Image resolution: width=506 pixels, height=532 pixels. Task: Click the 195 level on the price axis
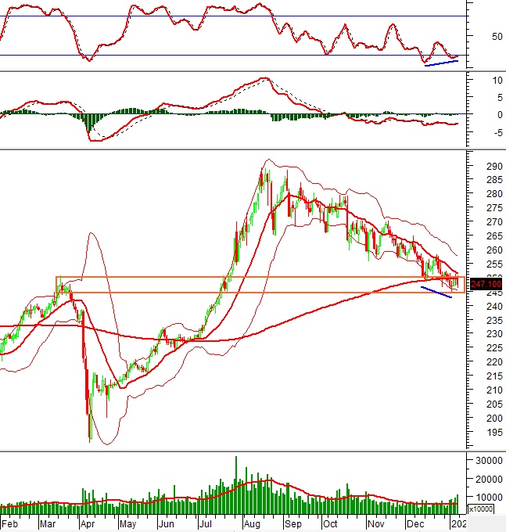pos(485,433)
